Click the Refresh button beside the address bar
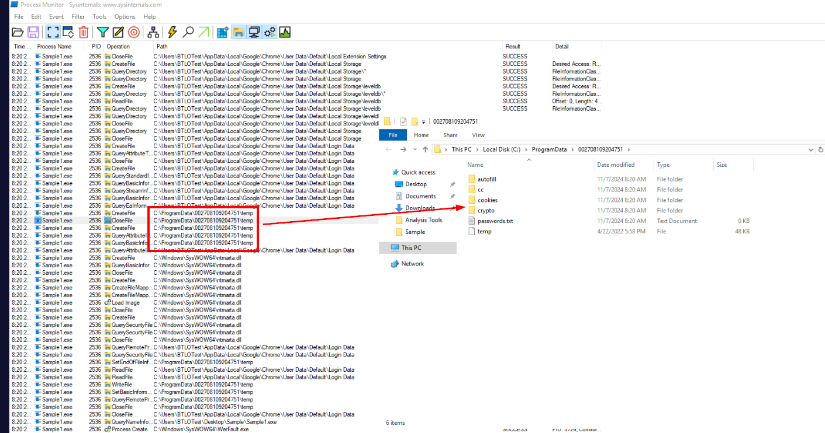The height and width of the screenshot is (433, 825). pyautogui.click(x=821, y=149)
